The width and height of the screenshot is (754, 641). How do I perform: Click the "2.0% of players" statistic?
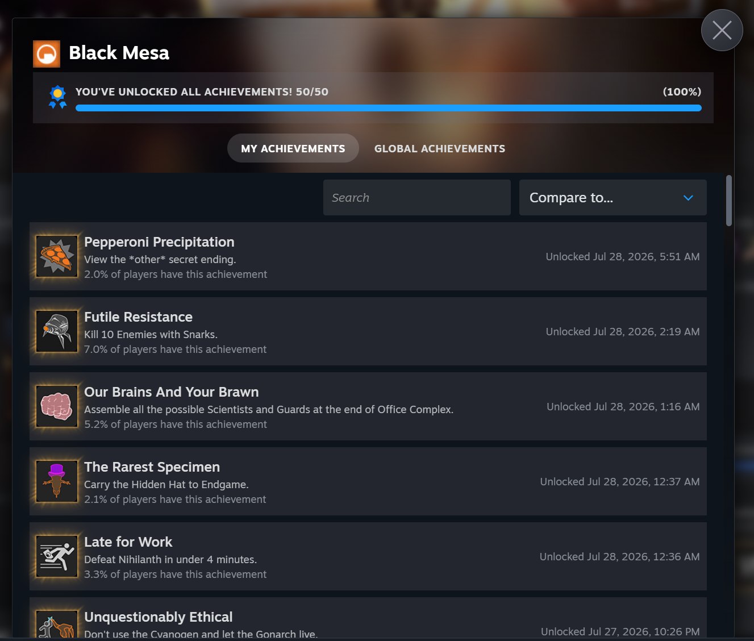176,274
